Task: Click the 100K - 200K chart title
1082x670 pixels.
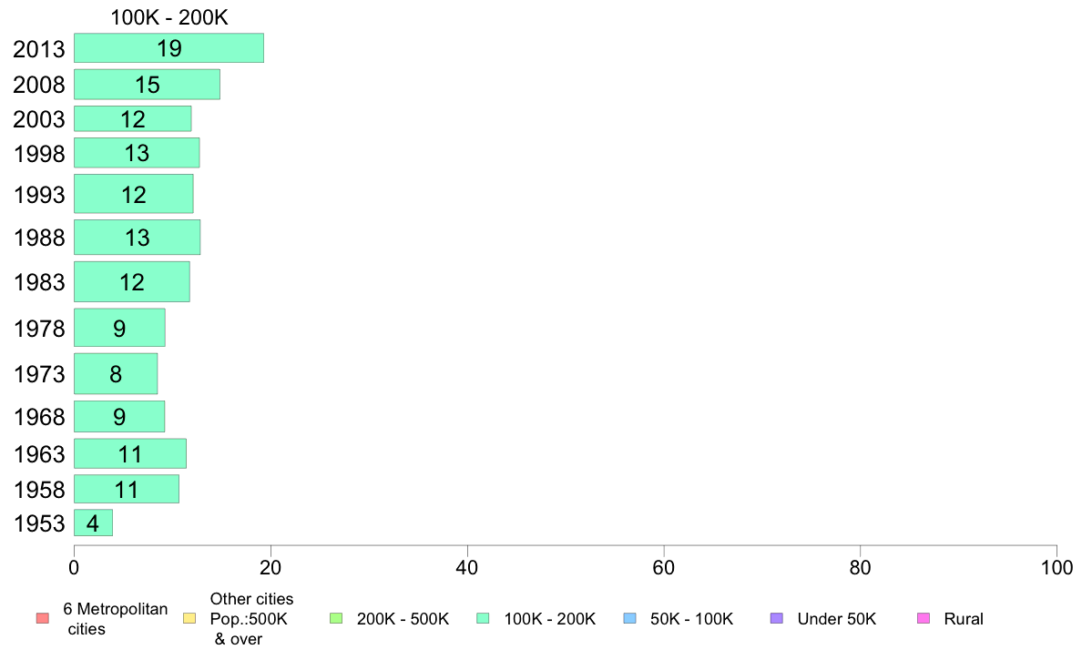Action: (169, 17)
